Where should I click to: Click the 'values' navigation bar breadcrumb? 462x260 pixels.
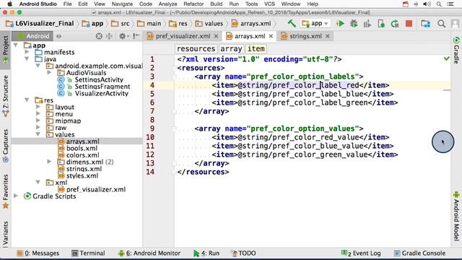[x=209, y=23]
